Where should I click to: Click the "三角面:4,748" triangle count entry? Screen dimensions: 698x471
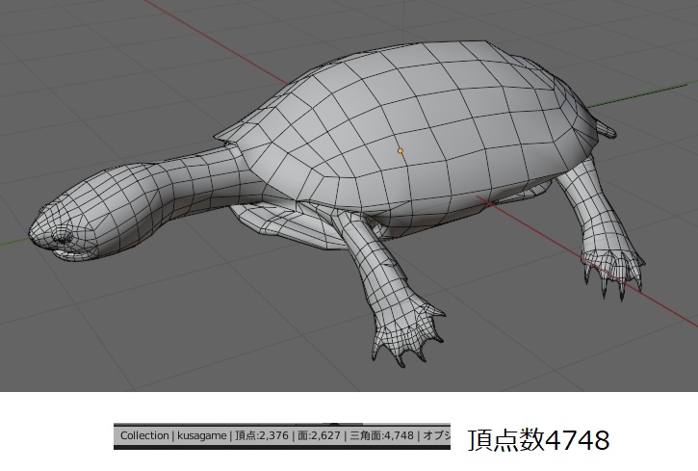tap(381, 435)
